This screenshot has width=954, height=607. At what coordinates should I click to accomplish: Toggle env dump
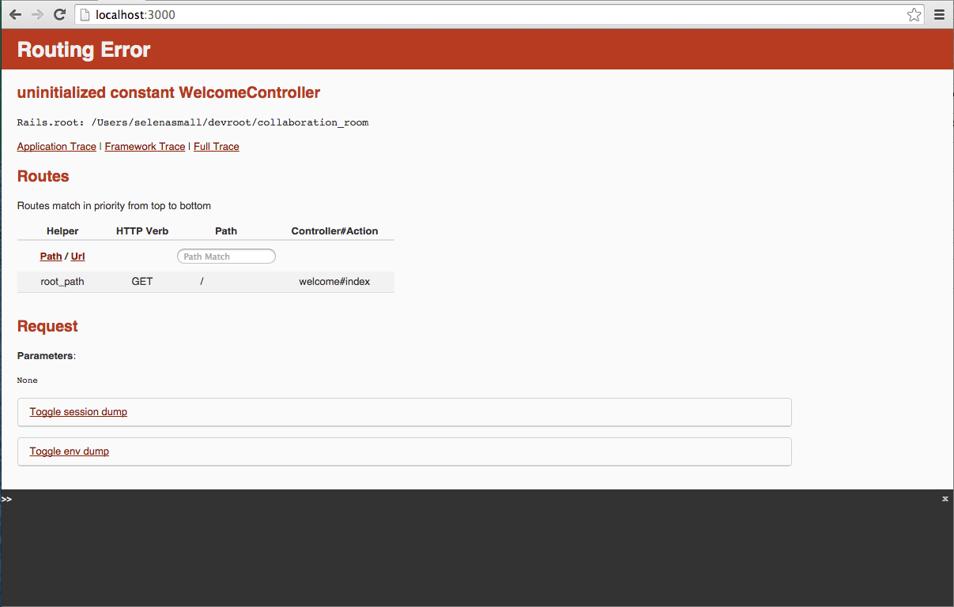(x=70, y=452)
